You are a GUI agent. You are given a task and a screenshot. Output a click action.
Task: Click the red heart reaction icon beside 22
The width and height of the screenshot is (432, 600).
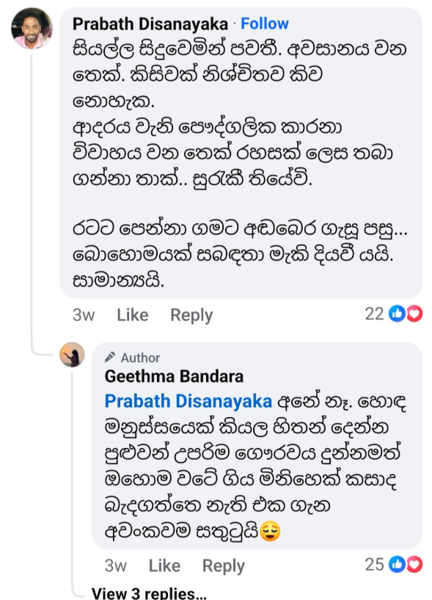pos(414,314)
